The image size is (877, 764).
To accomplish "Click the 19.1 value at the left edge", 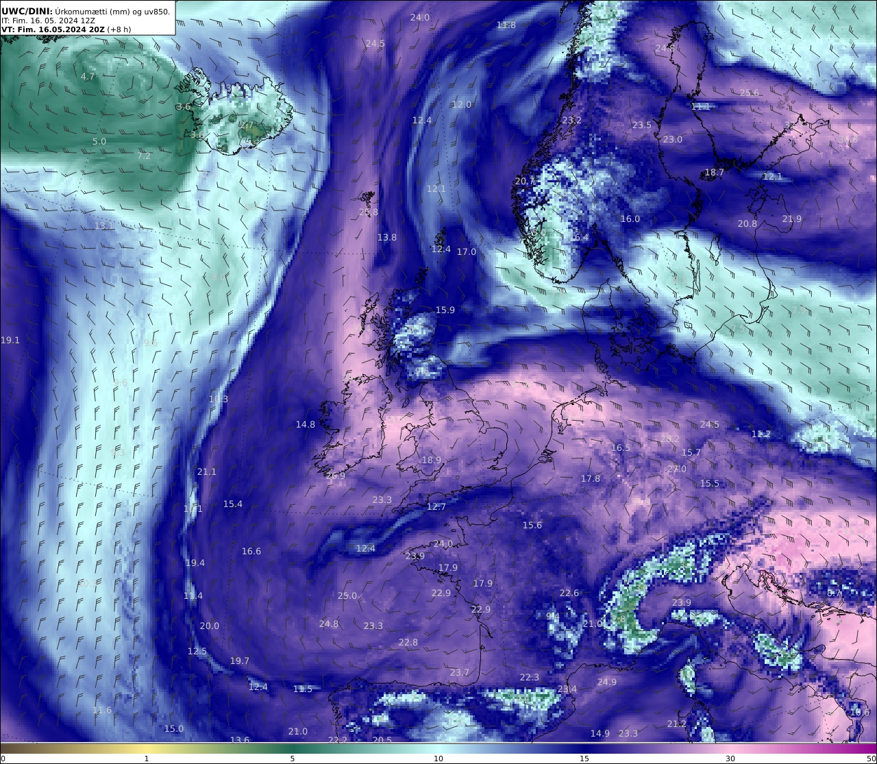I will [10, 340].
